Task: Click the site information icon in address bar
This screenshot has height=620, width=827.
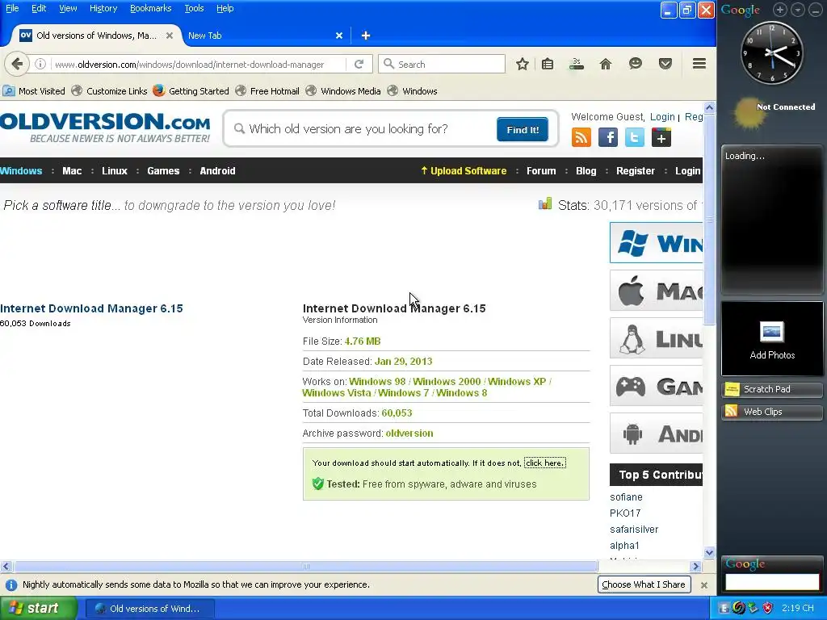Action: pyautogui.click(x=40, y=65)
